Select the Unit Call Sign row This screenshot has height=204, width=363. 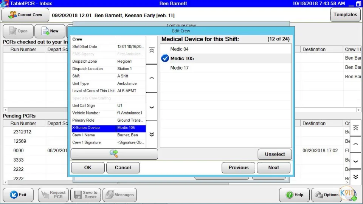tap(109, 105)
